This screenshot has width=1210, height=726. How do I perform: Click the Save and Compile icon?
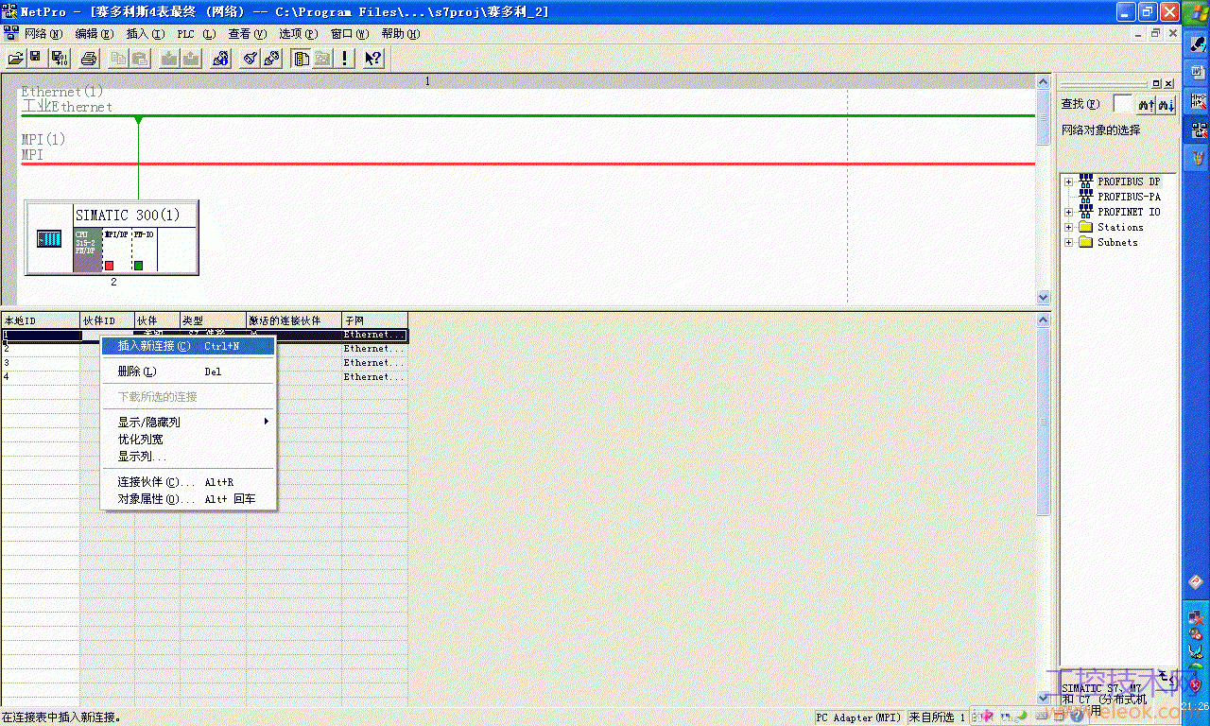[x=59, y=59]
